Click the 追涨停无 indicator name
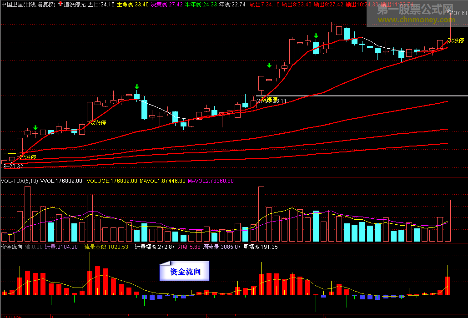This screenshot has width=468, height=318. pyautogui.click(x=75, y=5)
